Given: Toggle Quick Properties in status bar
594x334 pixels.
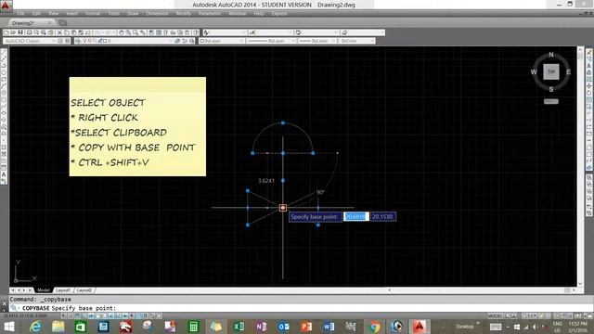Looking at the screenshot, I should (146, 315).
